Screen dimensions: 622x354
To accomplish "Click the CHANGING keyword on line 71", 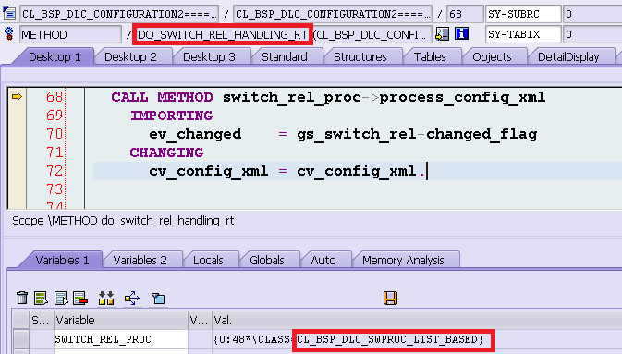I will [166, 153].
